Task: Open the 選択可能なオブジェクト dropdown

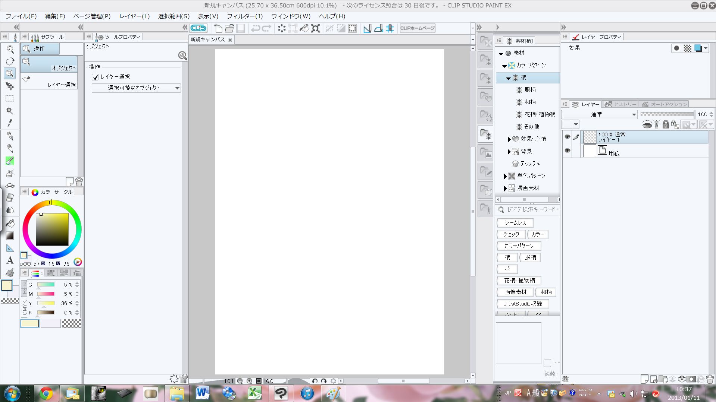Action: 136,88
